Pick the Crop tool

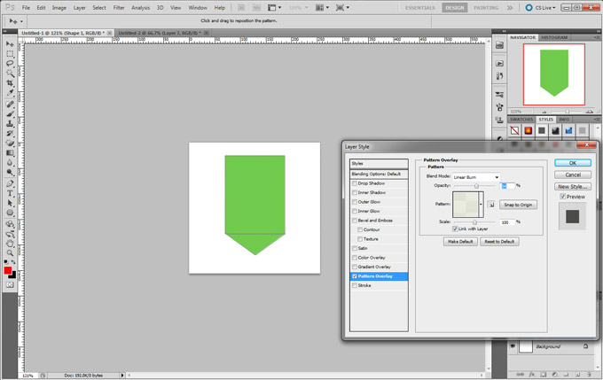point(10,83)
